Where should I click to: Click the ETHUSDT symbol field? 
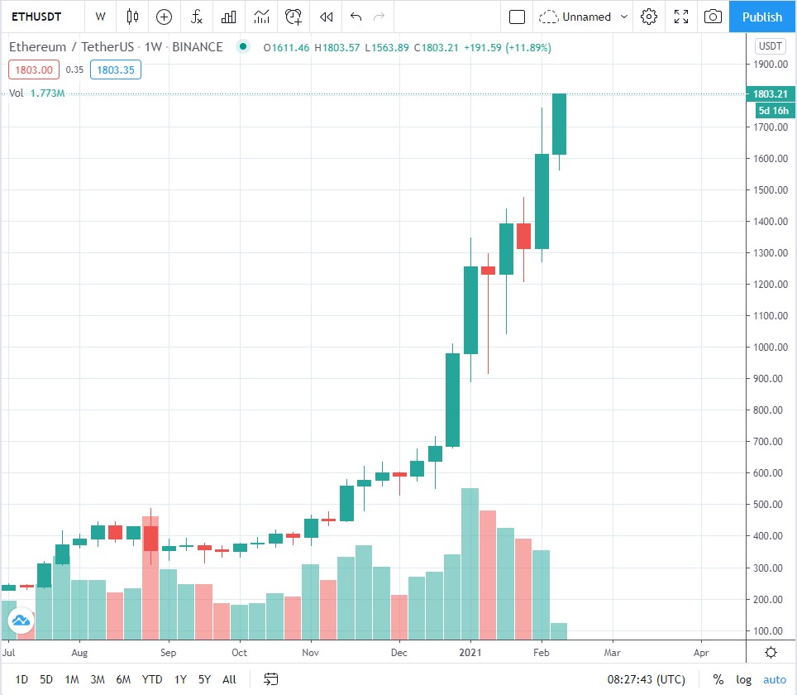[x=37, y=17]
